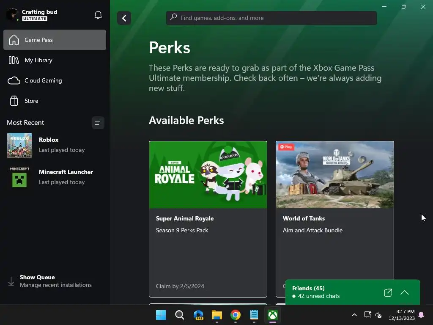
Task: Open File Explorer from taskbar
Action: pos(217,315)
